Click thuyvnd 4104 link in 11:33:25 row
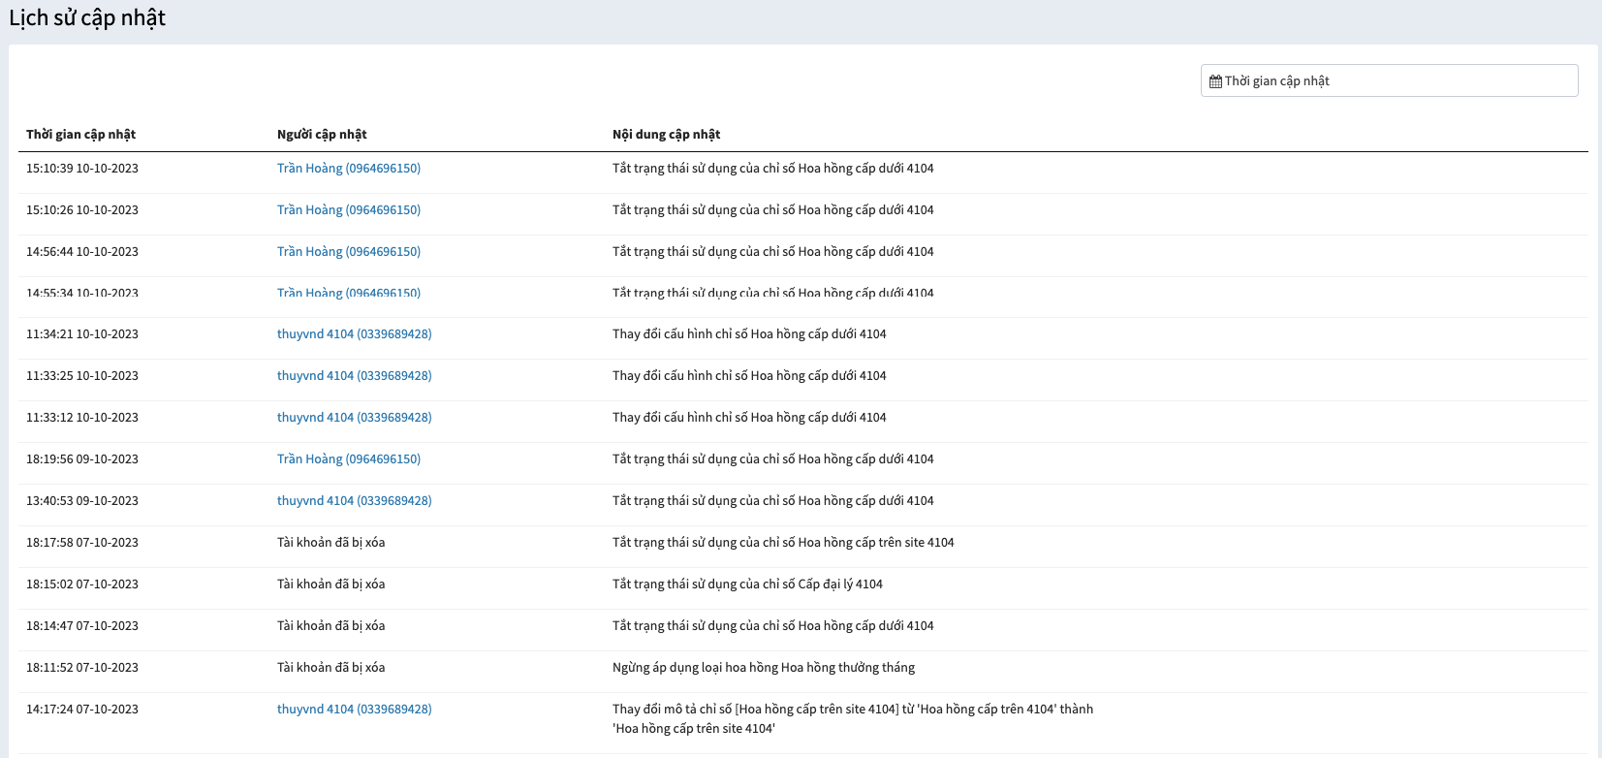The height and width of the screenshot is (758, 1602). [355, 376]
